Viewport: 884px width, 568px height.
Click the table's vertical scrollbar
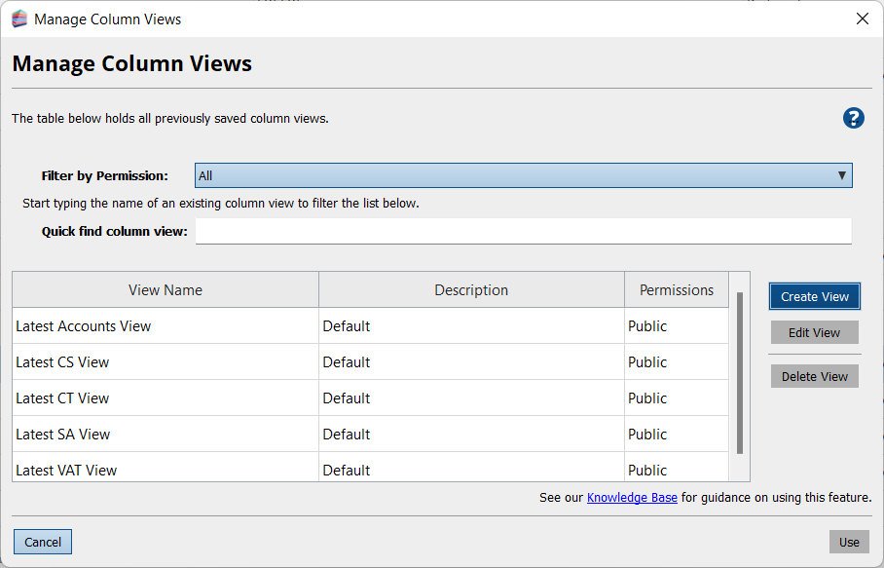(740, 372)
